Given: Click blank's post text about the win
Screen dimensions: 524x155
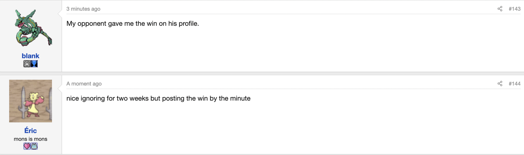Looking at the screenshot, I should click(x=132, y=24).
